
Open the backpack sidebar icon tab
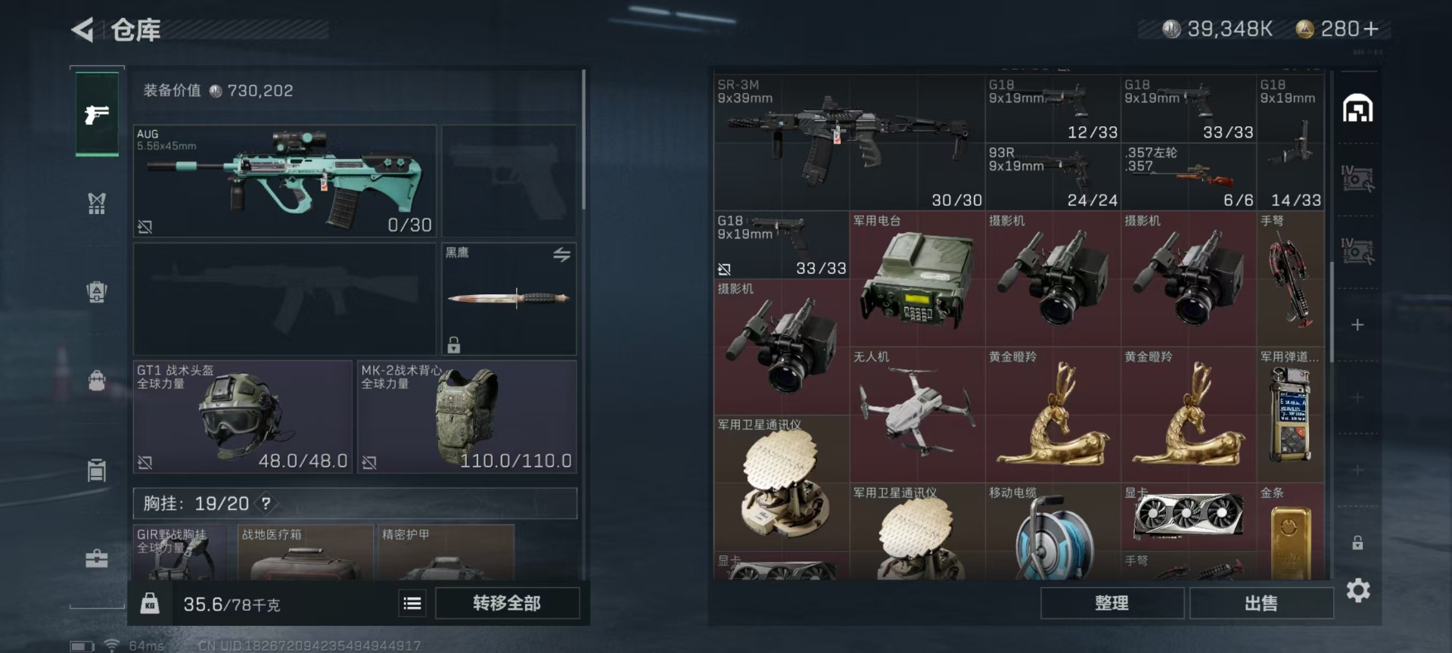[97, 380]
